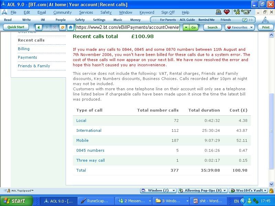Viewport: 275px width, 206px height.
Task: Click the Windows Start button
Action: [x=16, y=201]
